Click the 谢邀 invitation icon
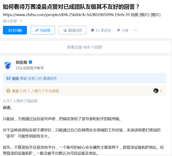 point(8,78)
